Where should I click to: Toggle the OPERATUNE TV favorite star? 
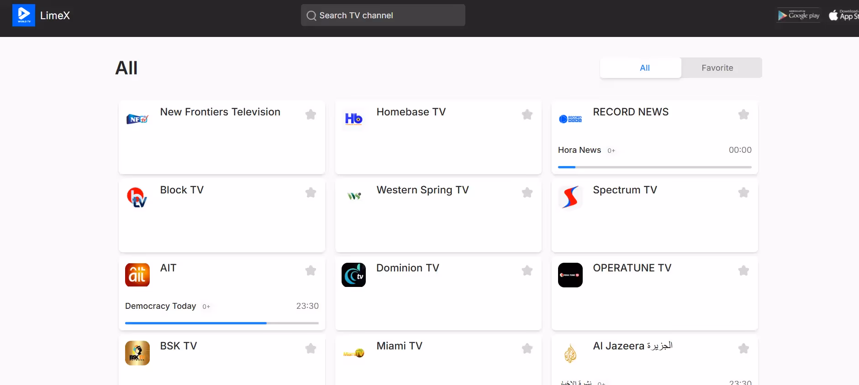pyautogui.click(x=743, y=270)
